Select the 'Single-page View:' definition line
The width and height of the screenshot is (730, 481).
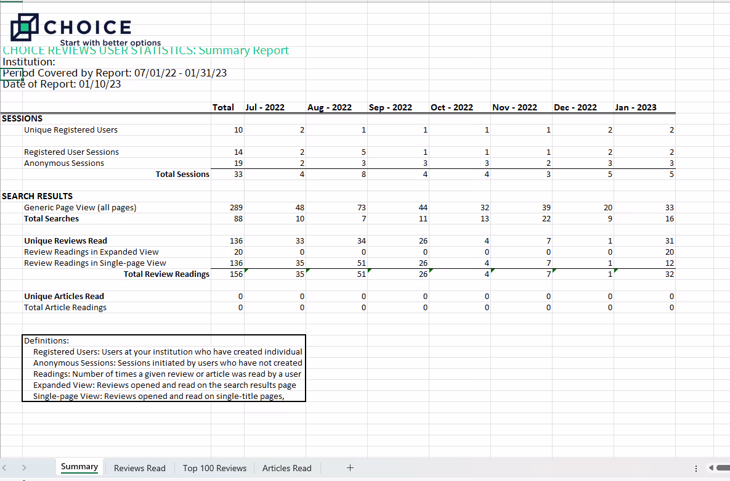[159, 397]
